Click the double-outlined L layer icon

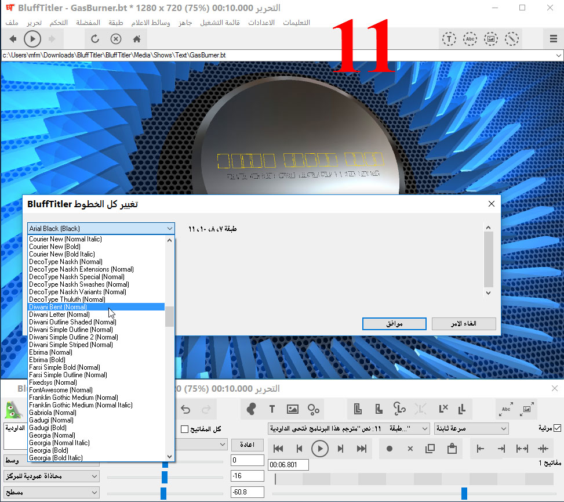[358, 409]
